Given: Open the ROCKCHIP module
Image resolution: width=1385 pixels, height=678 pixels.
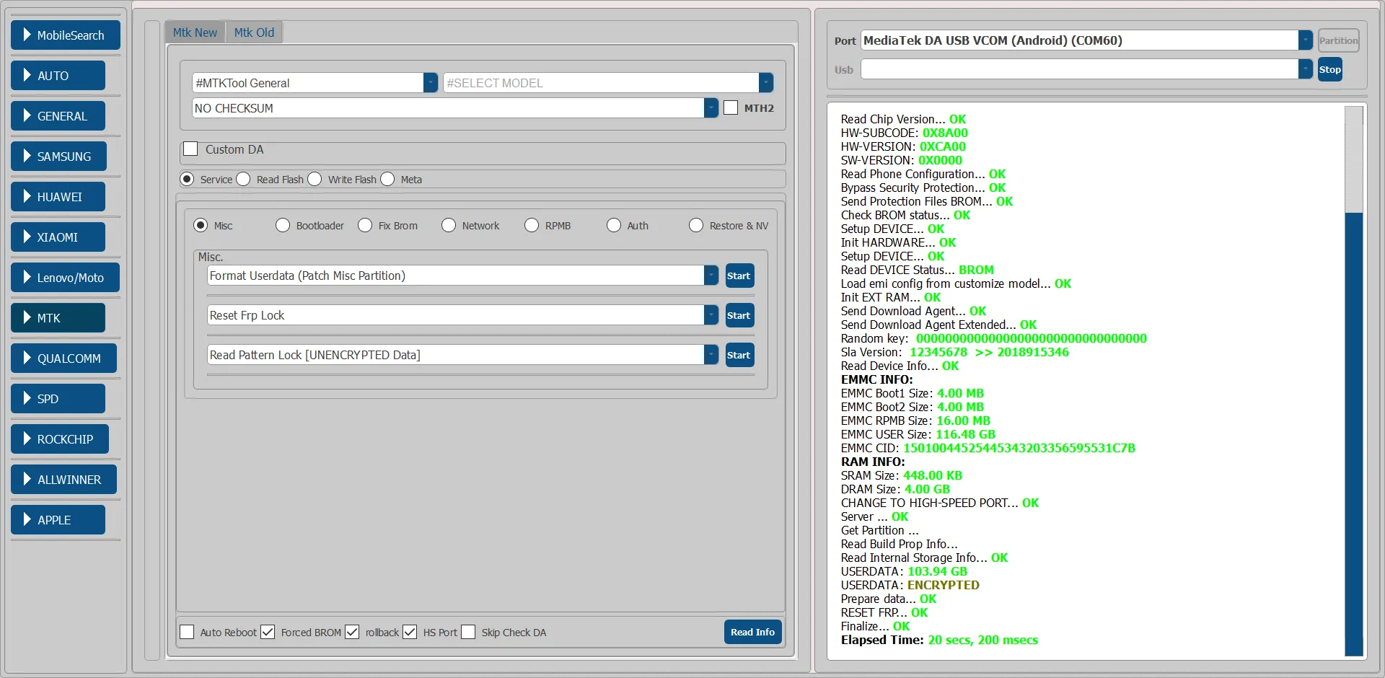Looking at the screenshot, I should pos(59,439).
